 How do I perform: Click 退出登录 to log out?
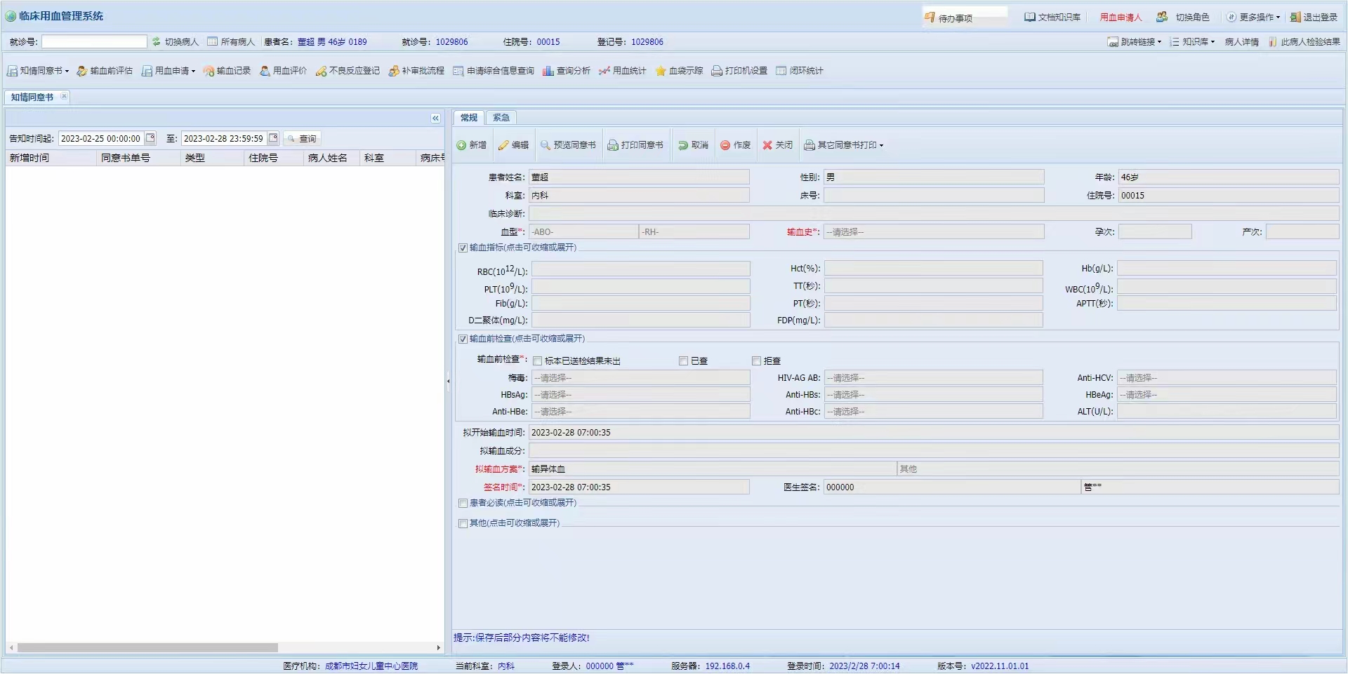point(1314,18)
